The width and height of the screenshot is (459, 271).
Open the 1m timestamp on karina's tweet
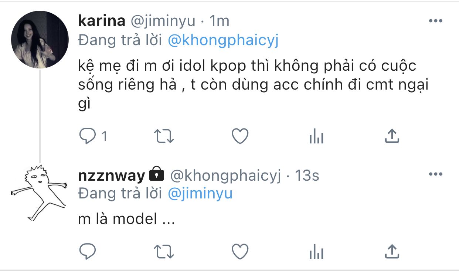pos(219,21)
